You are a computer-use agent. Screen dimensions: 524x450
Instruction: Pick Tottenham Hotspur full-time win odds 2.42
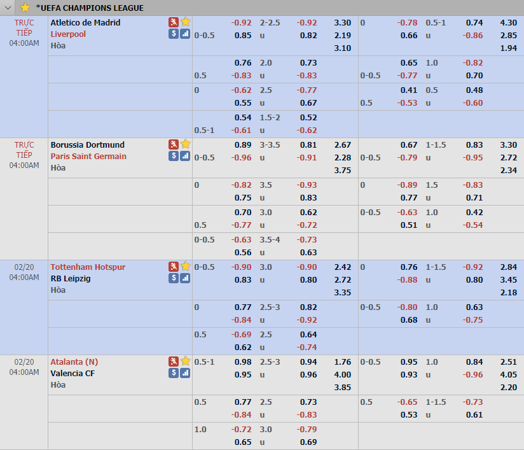[343, 267]
